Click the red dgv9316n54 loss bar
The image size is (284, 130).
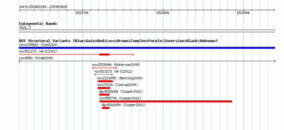click(x=106, y=108)
